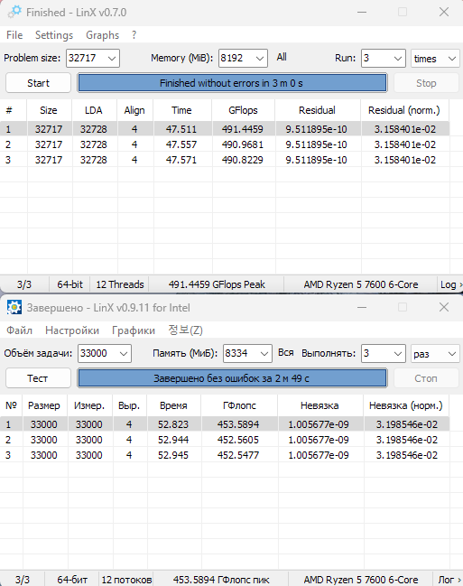This screenshot has width=463, height=586.
Task: Click CPU name in v0.9.11 status bar
Action: (x=361, y=580)
